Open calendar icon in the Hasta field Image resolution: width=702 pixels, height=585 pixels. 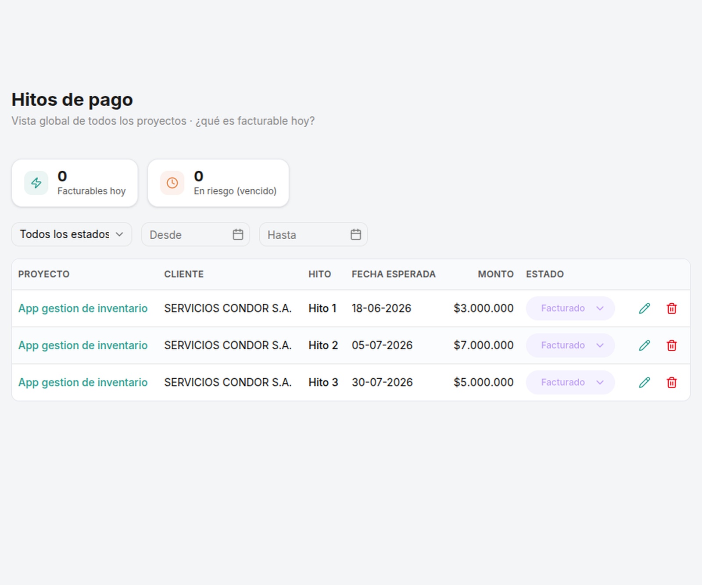(x=356, y=234)
